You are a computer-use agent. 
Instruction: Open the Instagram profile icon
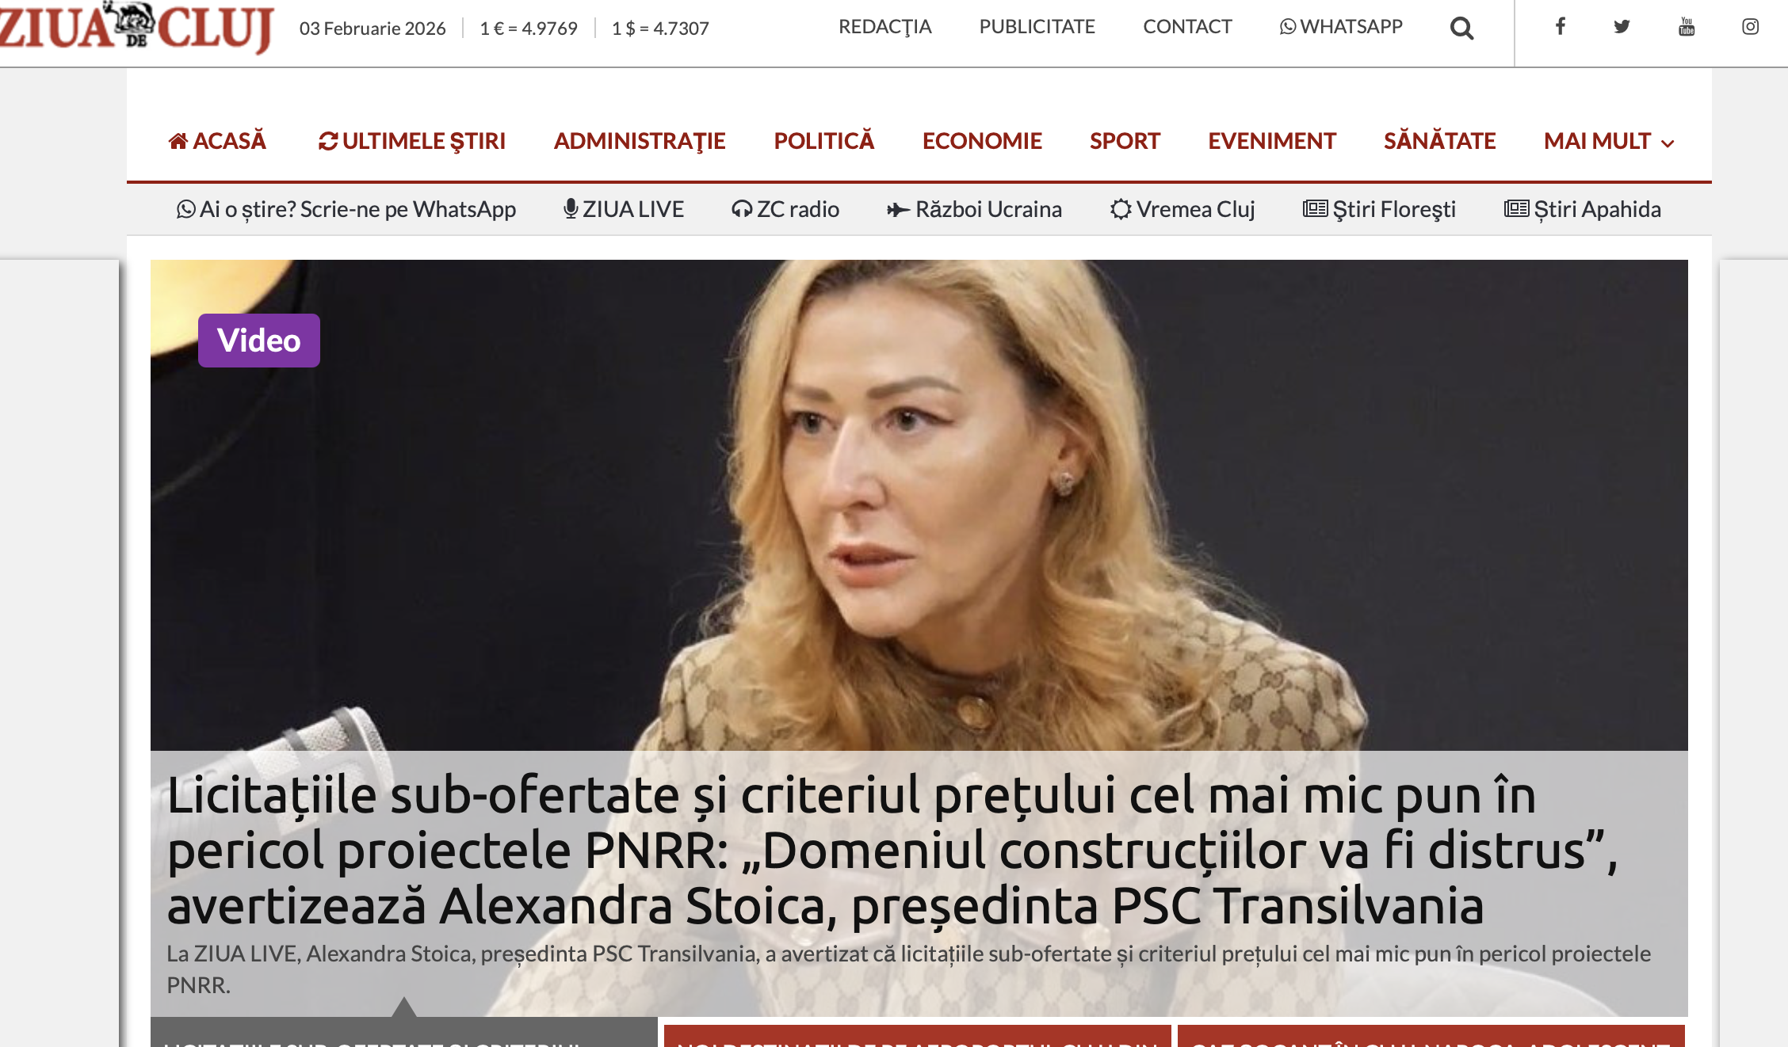(x=1750, y=27)
